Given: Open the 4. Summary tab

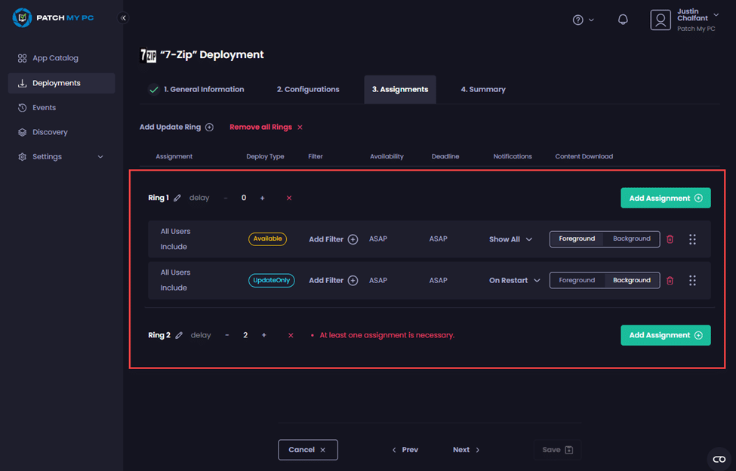Looking at the screenshot, I should (483, 89).
